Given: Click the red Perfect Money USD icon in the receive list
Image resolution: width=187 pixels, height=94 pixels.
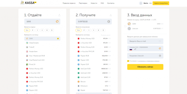Looking at the screenshot, I should point(78,38).
